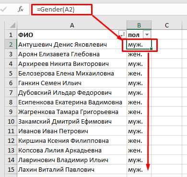Select the жен. cell in Есипенкова row

point(139,102)
